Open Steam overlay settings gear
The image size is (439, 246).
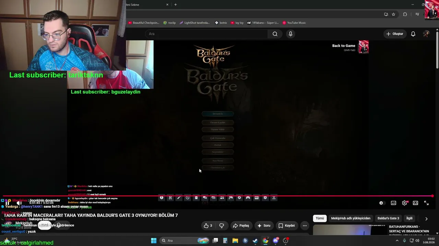coord(265,197)
